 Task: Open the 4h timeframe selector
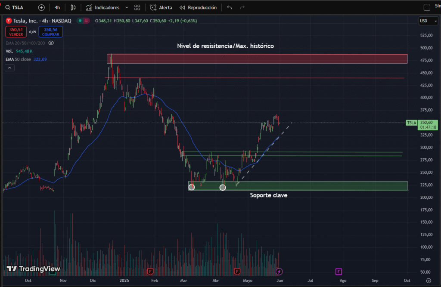pyautogui.click(x=57, y=7)
